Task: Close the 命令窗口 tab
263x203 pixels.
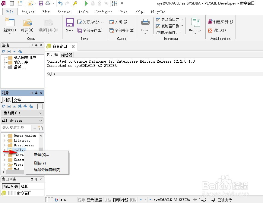Action: click(73, 46)
